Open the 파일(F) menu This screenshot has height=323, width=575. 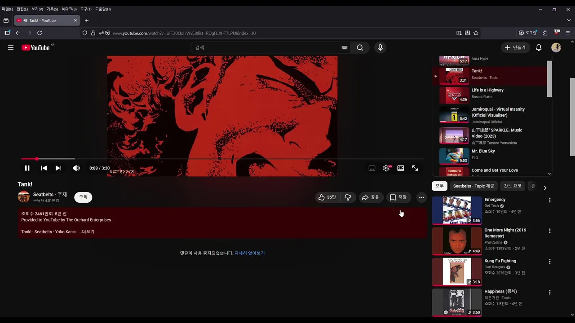pos(7,9)
